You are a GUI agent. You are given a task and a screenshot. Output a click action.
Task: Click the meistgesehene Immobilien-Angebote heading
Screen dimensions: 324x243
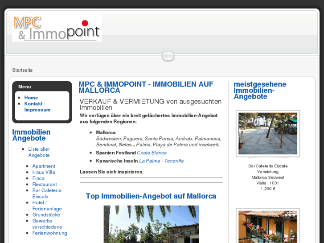coord(260,91)
